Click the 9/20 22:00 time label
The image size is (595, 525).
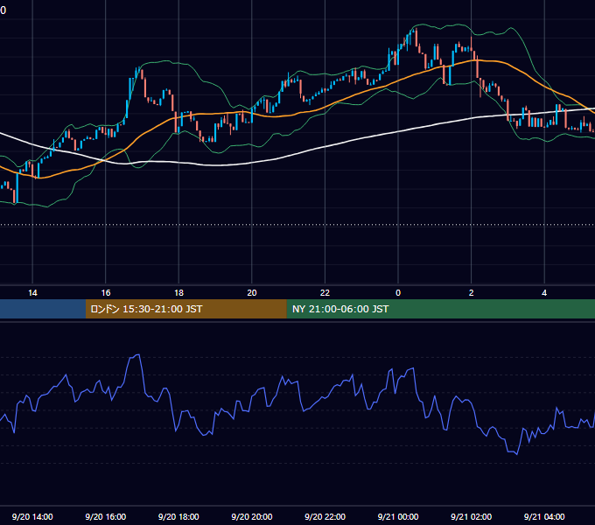325,516
